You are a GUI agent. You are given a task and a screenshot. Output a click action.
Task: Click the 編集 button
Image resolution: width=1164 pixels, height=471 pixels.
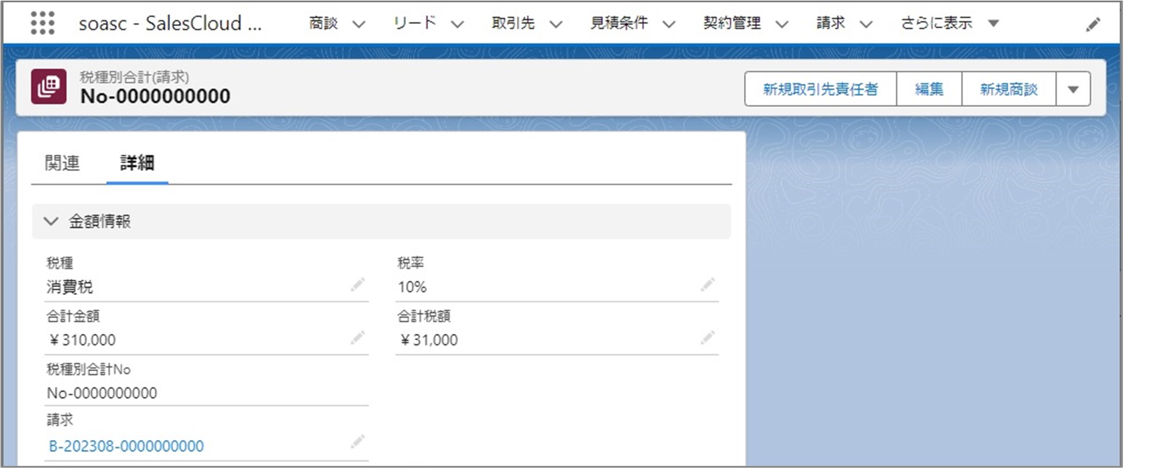929,89
